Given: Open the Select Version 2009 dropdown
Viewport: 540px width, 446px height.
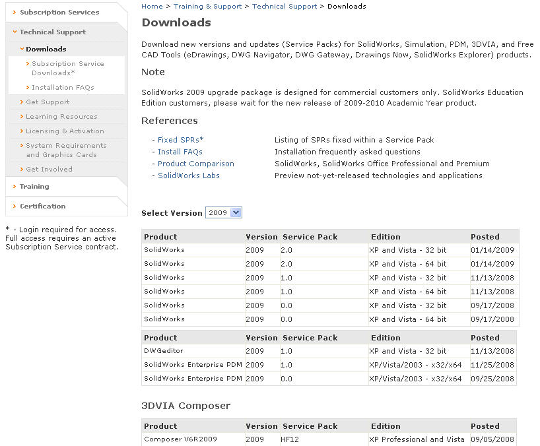Looking at the screenshot, I should (x=224, y=212).
